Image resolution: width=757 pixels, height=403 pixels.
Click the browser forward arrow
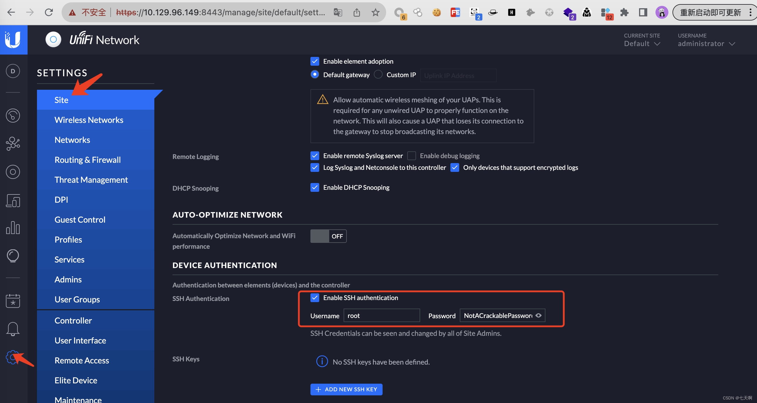(x=30, y=12)
